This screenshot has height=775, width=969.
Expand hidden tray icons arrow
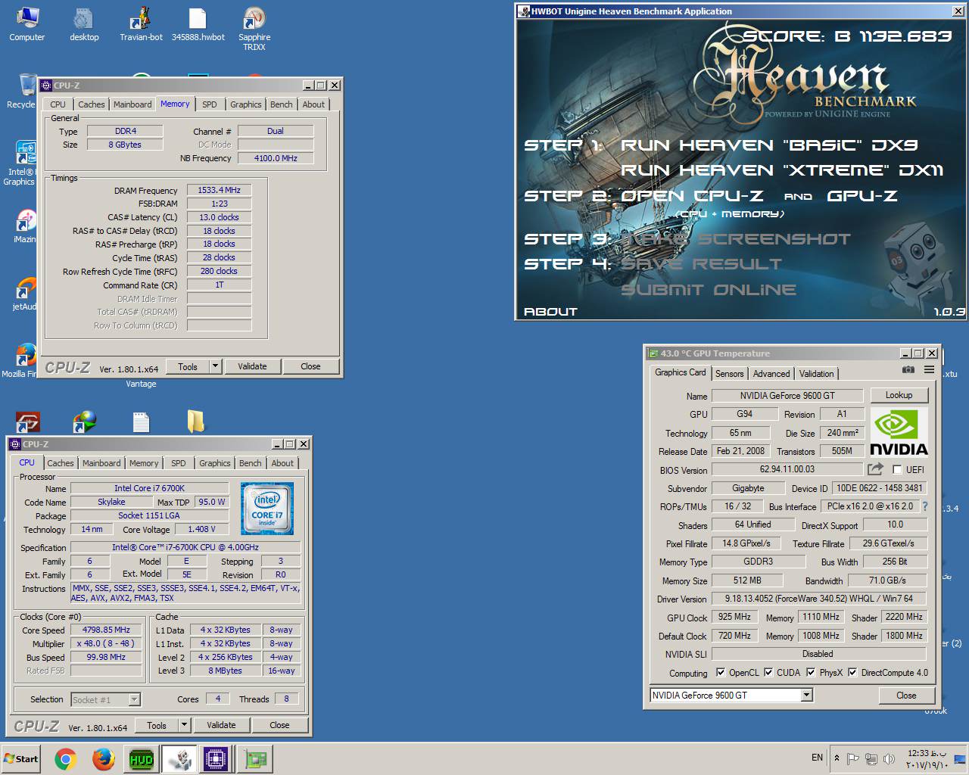[837, 758]
